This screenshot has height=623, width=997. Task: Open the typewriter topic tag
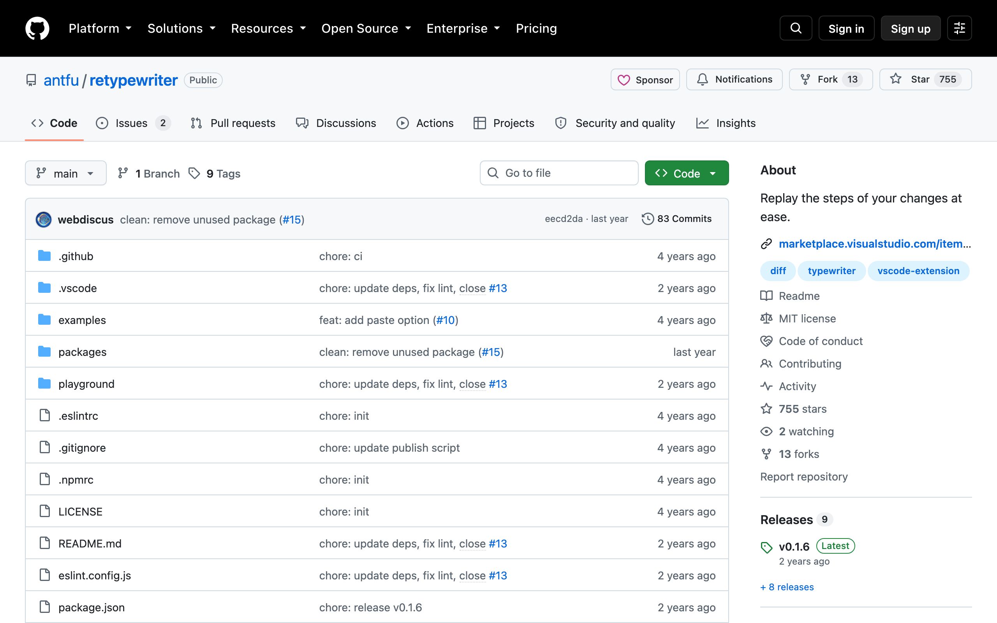831,271
